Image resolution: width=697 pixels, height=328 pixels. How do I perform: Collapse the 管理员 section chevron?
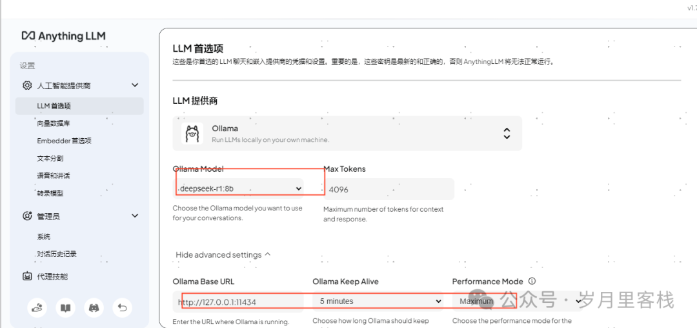[135, 216]
